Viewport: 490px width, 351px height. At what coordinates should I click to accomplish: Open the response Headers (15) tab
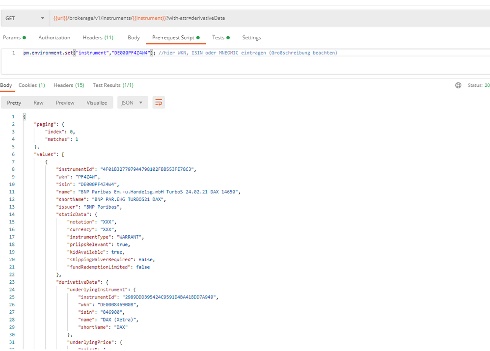point(69,85)
